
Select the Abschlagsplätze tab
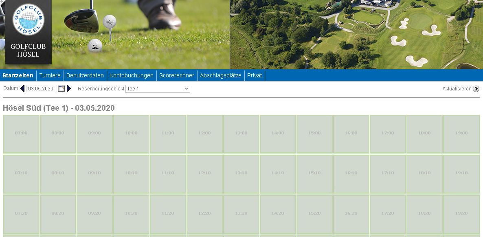(x=220, y=75)
